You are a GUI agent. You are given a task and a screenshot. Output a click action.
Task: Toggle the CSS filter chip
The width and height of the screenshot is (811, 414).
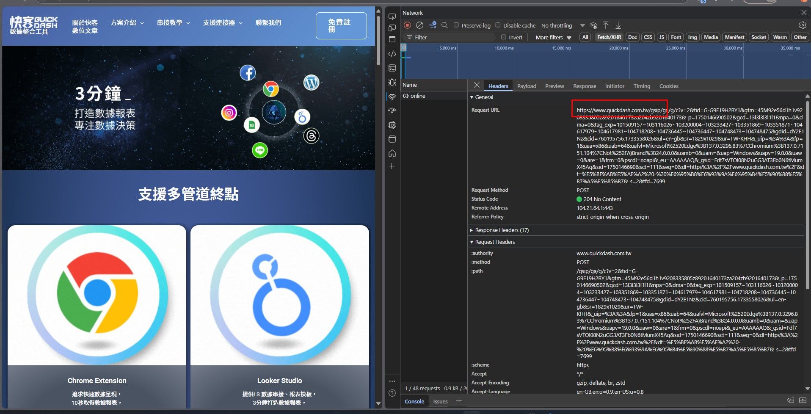[648, 37]
